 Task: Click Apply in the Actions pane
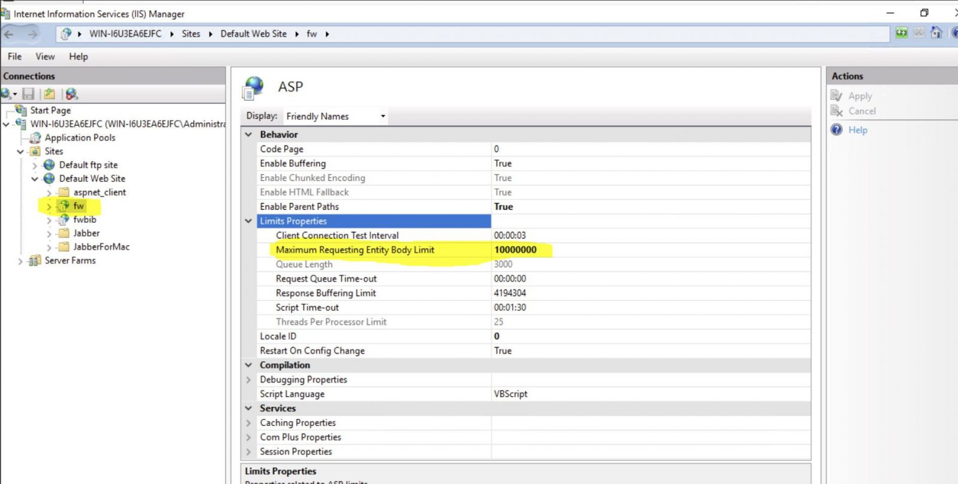click(x=860, y=96)
